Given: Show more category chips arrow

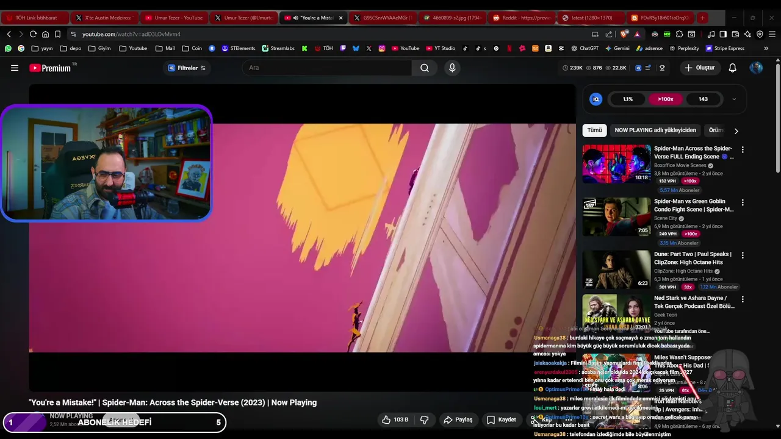Looking at the screenshot, I should [736, 130].
